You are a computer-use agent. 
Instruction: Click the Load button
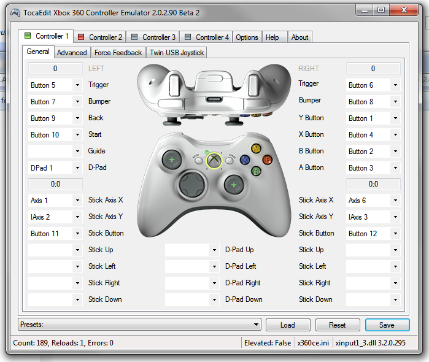[x=288, y=325]
